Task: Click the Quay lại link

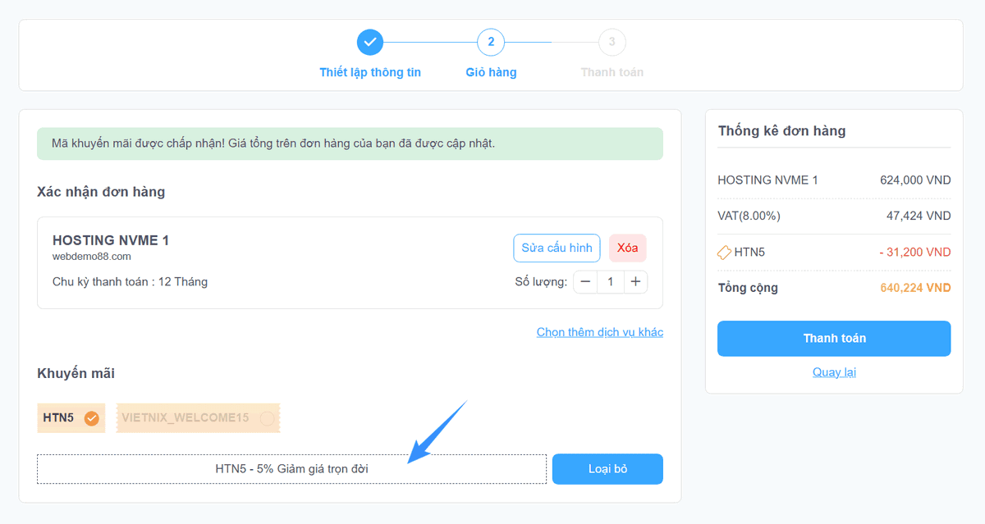Action: [834, 372]
